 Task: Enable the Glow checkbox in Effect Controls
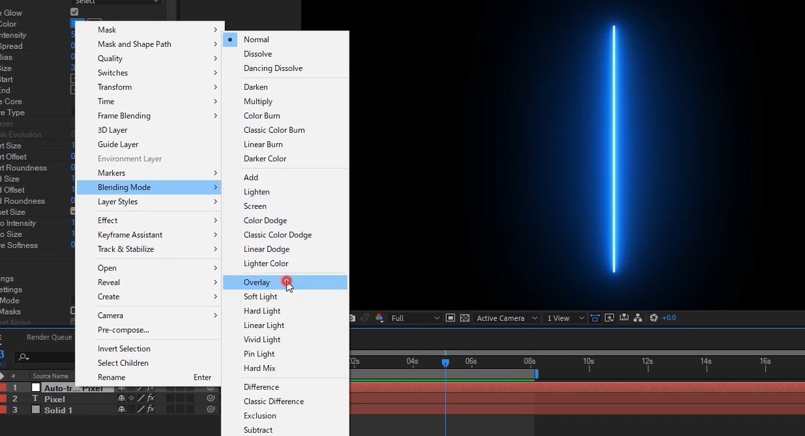pos(74,12)
